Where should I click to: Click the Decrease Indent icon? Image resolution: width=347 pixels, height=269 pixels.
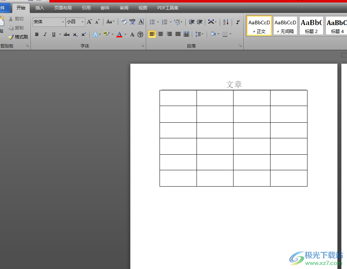click(191, 22)
